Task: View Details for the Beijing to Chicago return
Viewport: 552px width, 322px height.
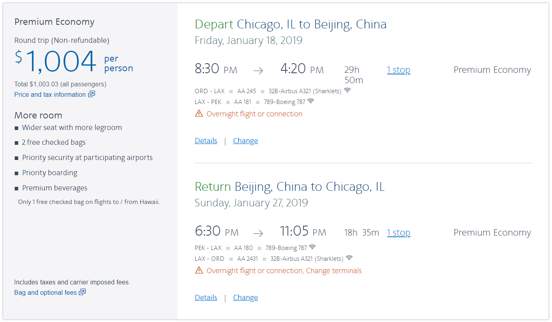Action: 206,298
